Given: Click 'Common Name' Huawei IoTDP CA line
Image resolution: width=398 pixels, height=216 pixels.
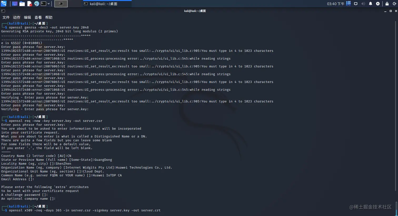Looking at the screenshot, I should 61,175.
